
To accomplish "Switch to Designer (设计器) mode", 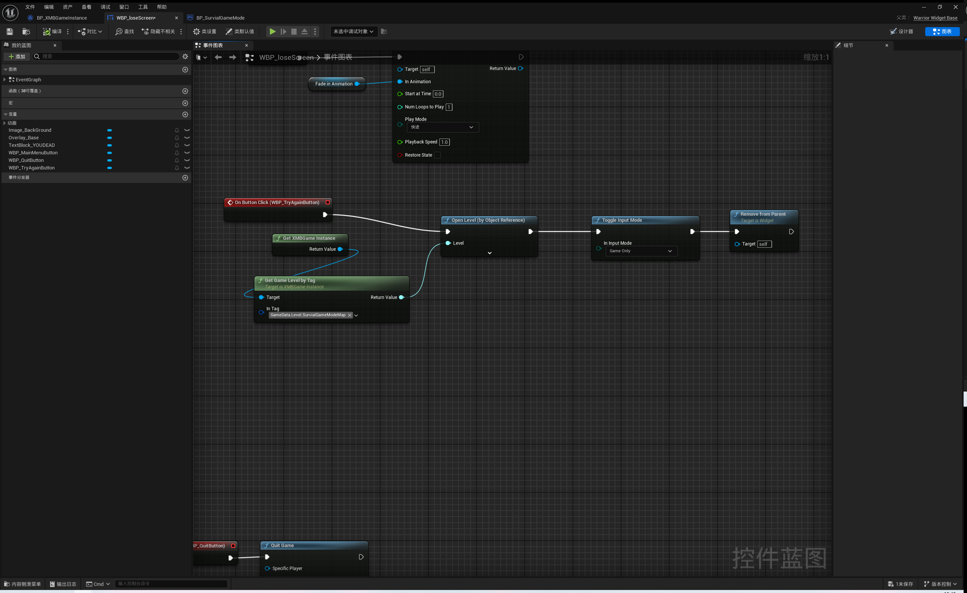I will (902, 31).
